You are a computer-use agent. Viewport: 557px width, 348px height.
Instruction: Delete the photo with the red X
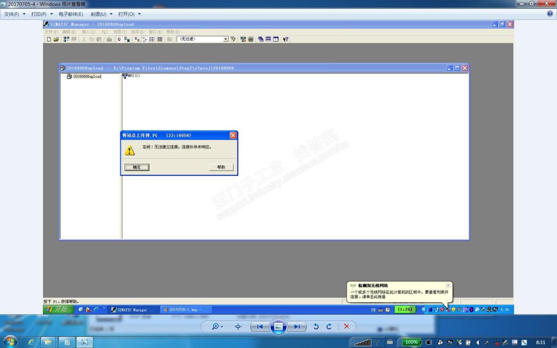pyautogui.click(x=347, y=326)
